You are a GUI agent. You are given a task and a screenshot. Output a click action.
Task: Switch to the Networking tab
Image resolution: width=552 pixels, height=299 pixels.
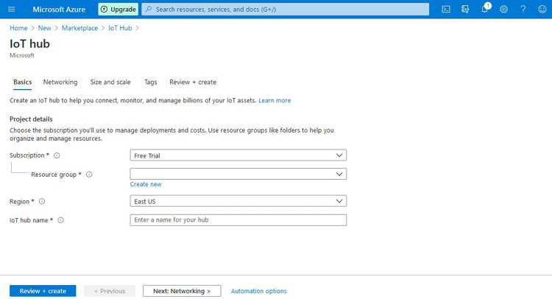[60, 82]
